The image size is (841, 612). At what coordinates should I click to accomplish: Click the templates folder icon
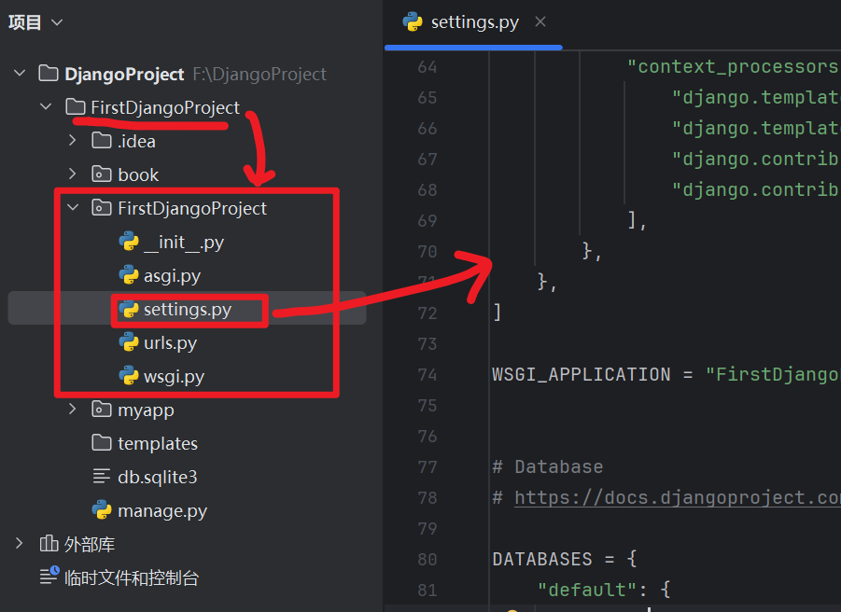tap(102, 442)
